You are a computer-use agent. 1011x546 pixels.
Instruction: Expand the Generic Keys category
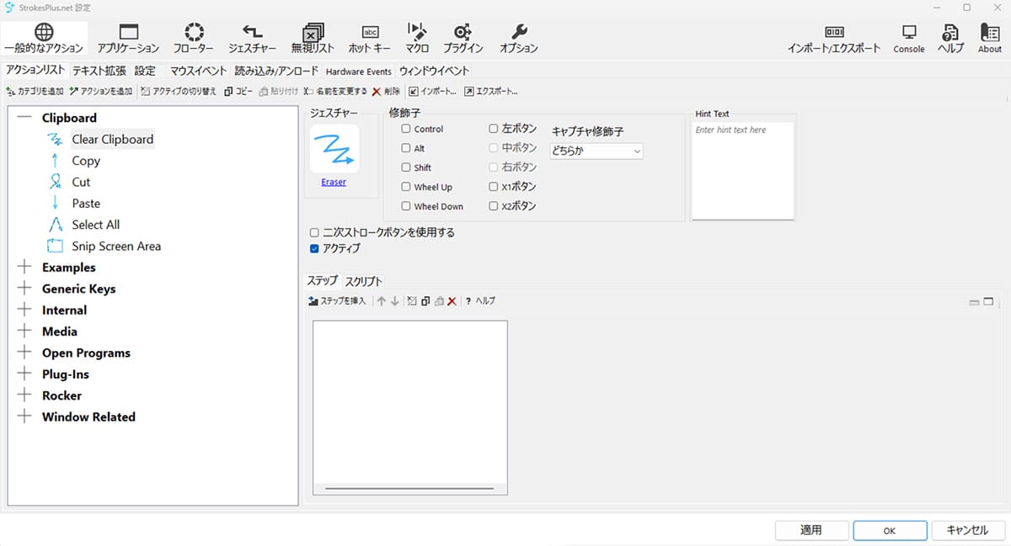tap(24, 289)
